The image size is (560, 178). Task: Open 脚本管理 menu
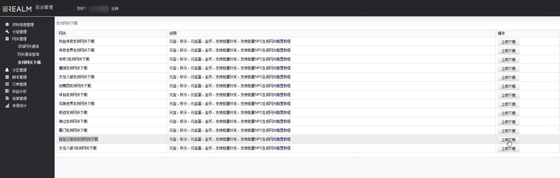point(19,77)
